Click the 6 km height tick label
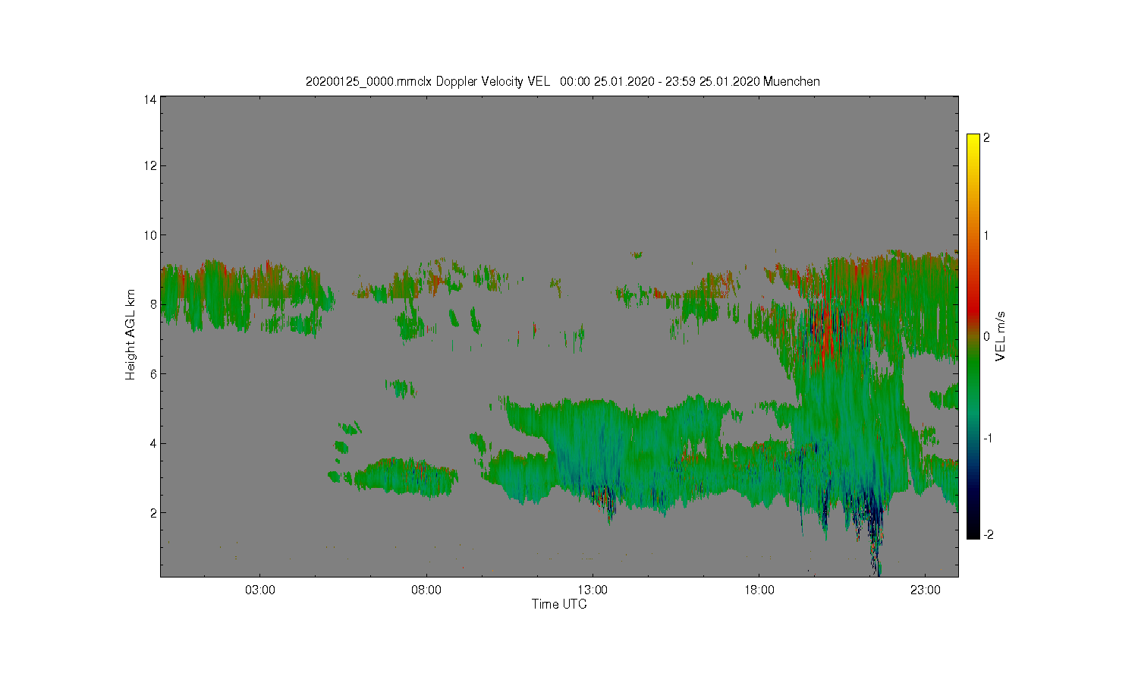Image resolution: width=1138 pixels, height=683 pixels. 154,374
